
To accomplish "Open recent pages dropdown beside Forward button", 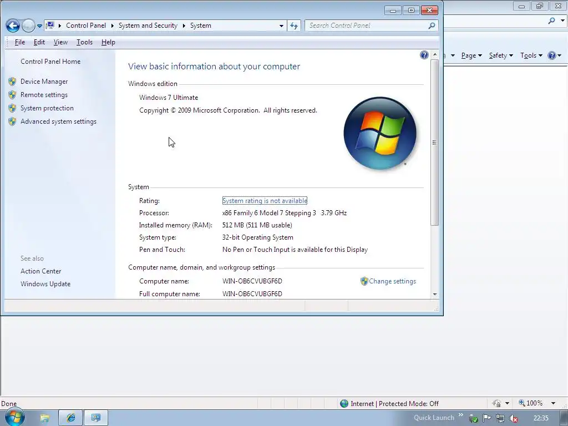I will click(x=39, y=26).
